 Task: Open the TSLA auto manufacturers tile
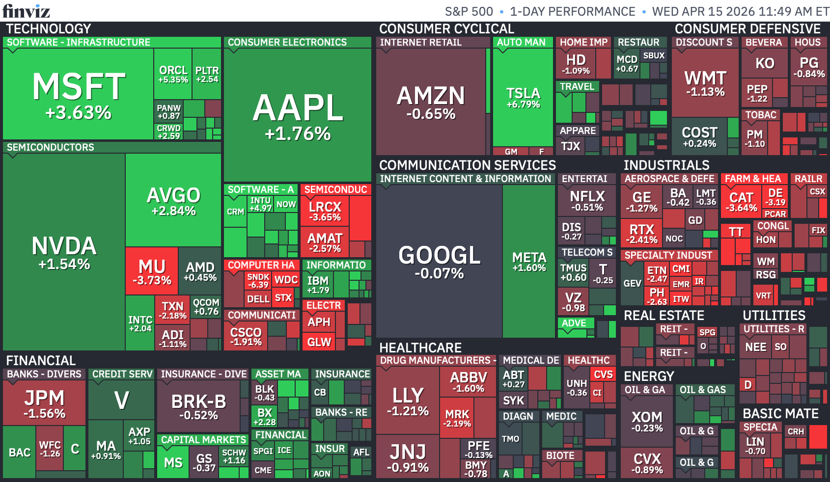(x=523, y=97)
